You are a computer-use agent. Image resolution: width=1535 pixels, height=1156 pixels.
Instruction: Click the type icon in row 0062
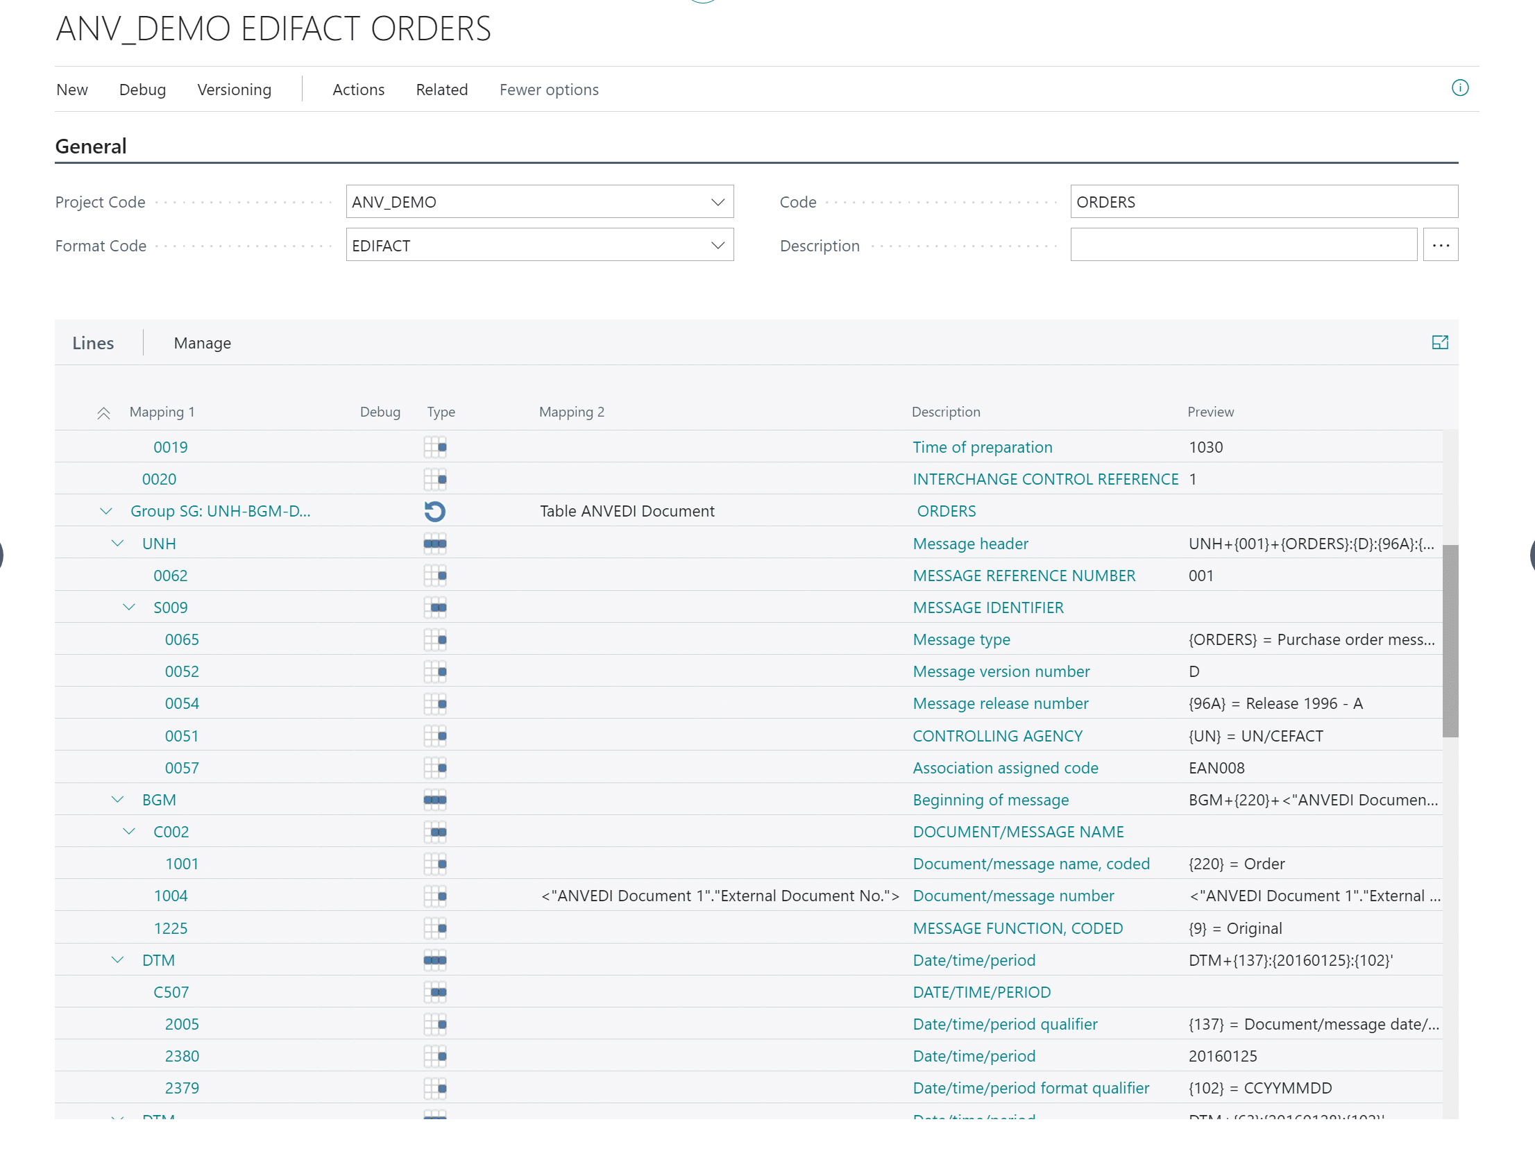click(x=435, y=576)
